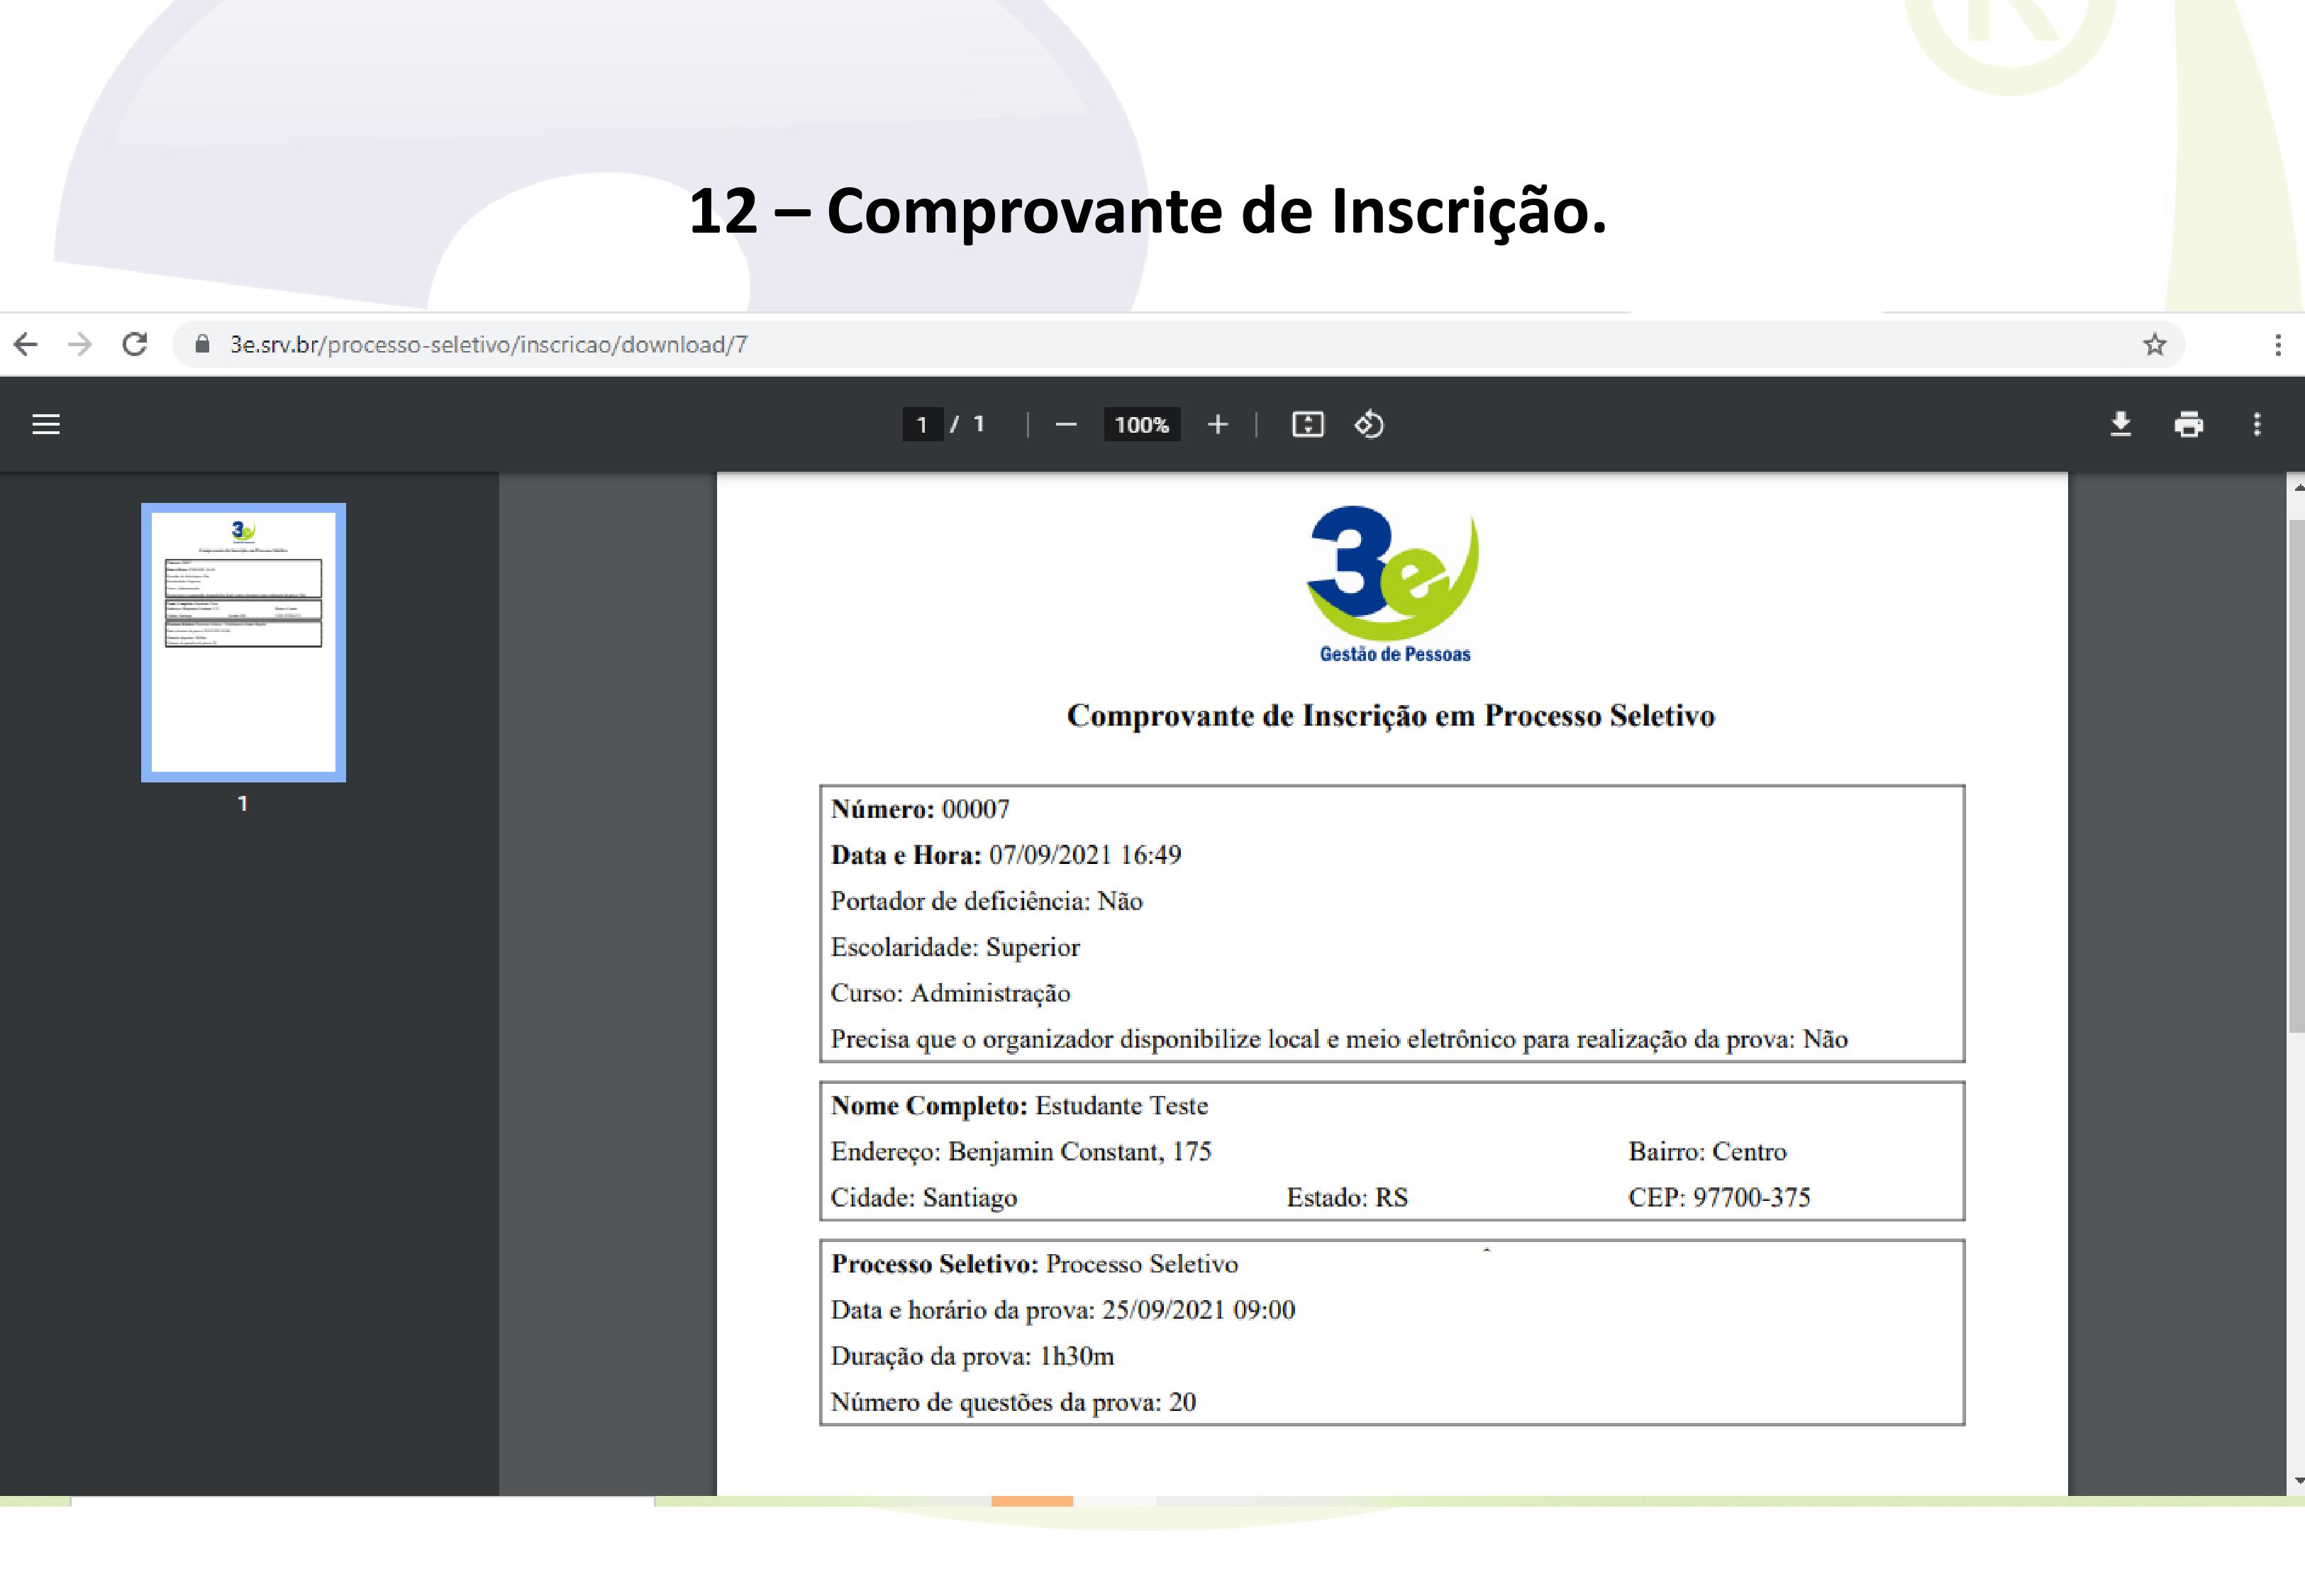Screen dimensions: 2305x1596
Task: Click 'Duração da prova: 1h30m'
Action: pyautogui.click(x=972, y=1356)
